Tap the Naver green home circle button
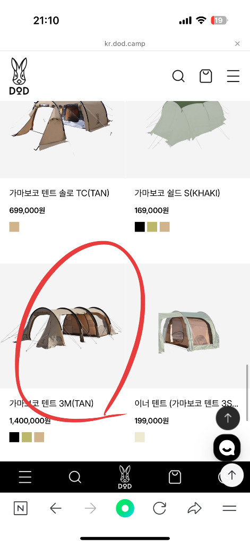 (125, 509)
